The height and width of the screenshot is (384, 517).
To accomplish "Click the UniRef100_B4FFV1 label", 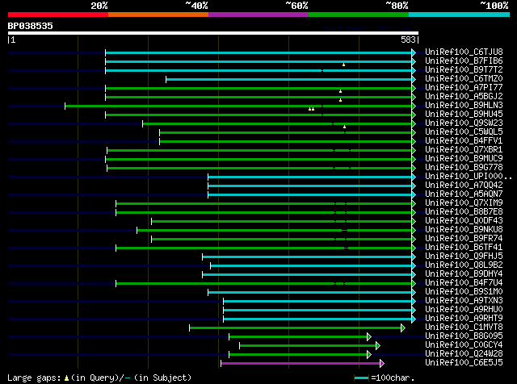I will 464,141.
